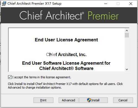
Task: Click the license scrollbar down arrow
Action: 127,69
